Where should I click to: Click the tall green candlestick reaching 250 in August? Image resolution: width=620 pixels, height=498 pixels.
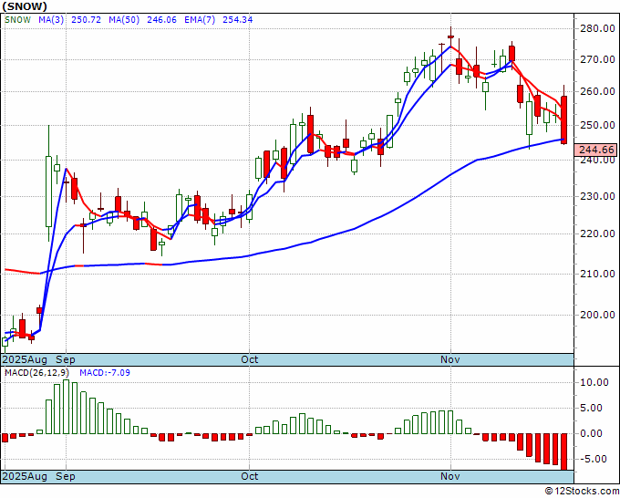coord(48,192)
